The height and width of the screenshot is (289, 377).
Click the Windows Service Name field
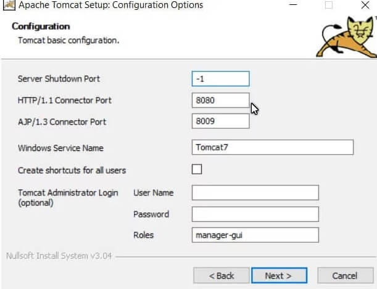[x=273, y=147]
